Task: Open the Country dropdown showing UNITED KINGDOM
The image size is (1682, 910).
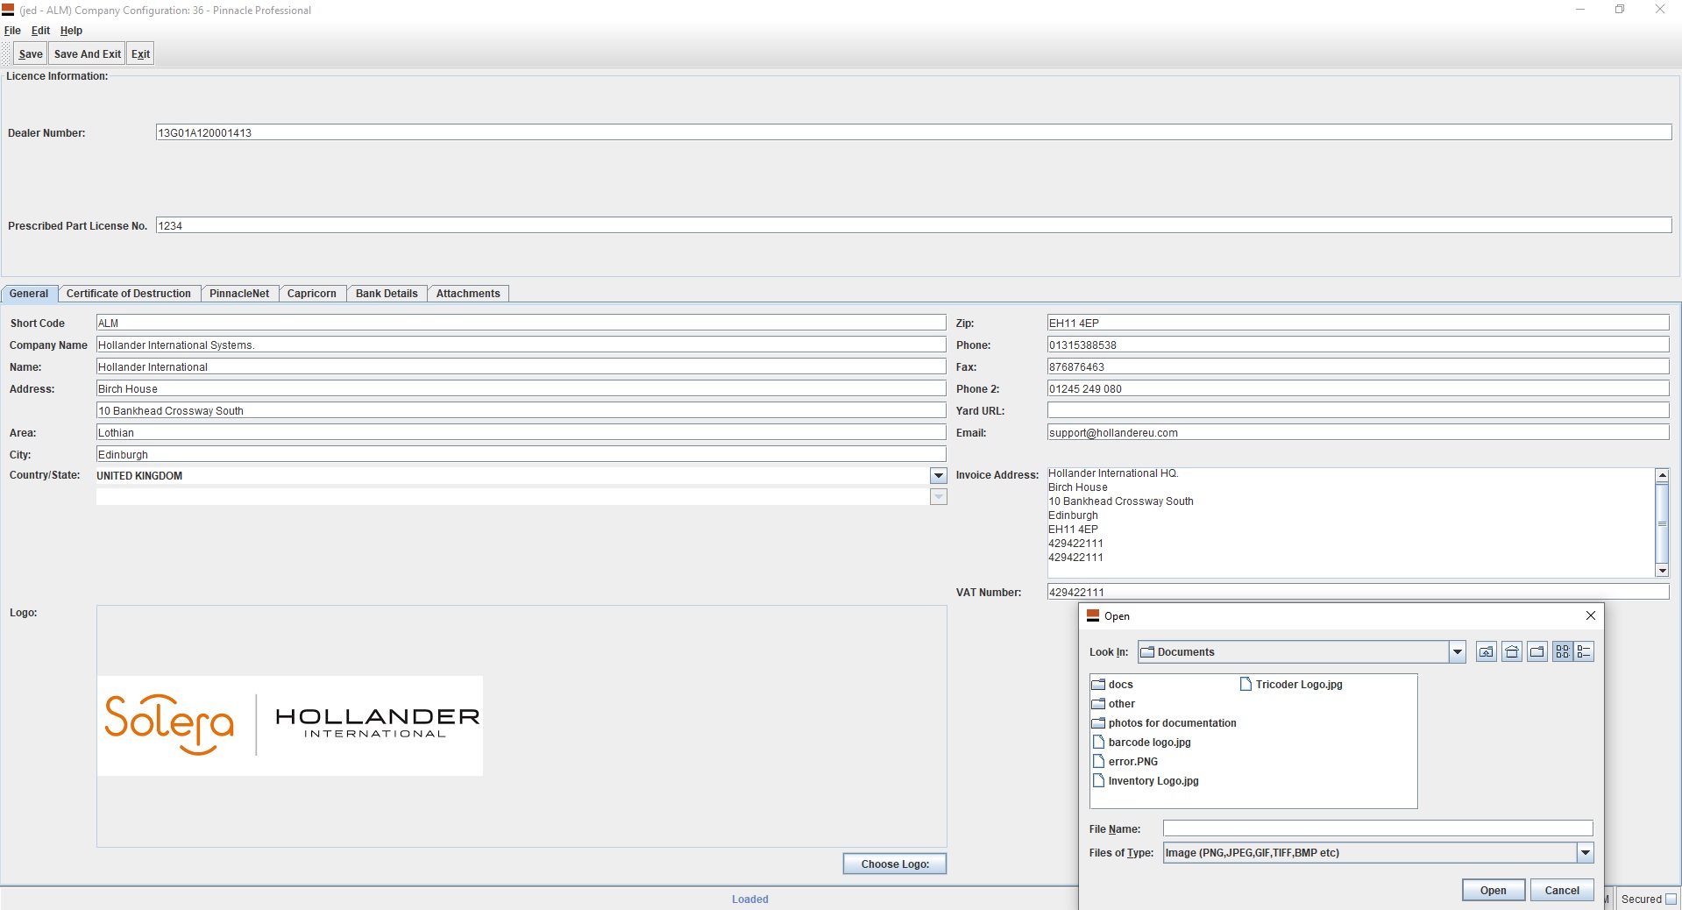Action: (x=939, y=475)
